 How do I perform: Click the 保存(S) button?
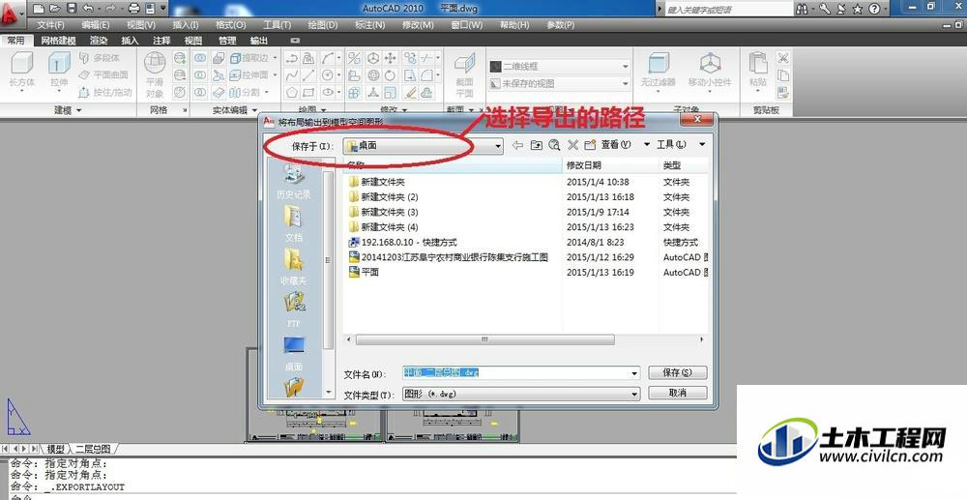point(677,373)
